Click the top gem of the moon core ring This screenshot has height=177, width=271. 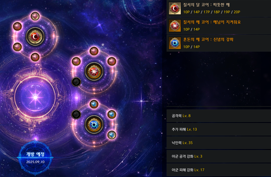(35, 16)
